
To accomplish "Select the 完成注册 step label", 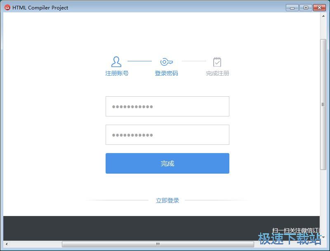I will 217,73.
